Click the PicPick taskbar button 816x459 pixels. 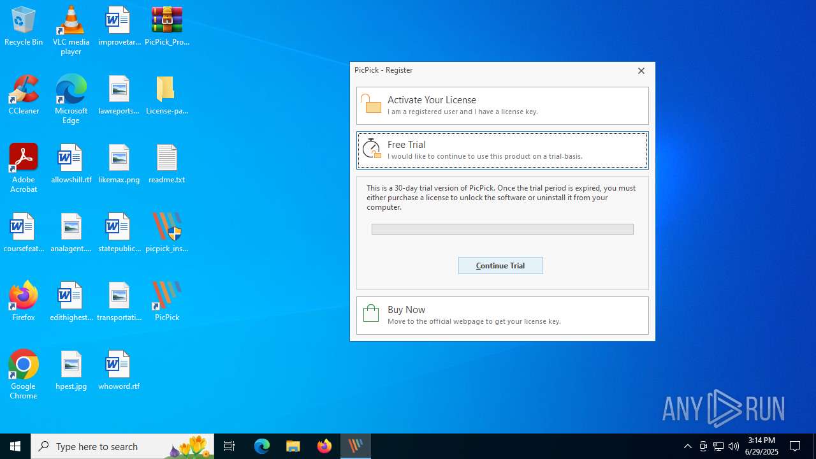356,446
